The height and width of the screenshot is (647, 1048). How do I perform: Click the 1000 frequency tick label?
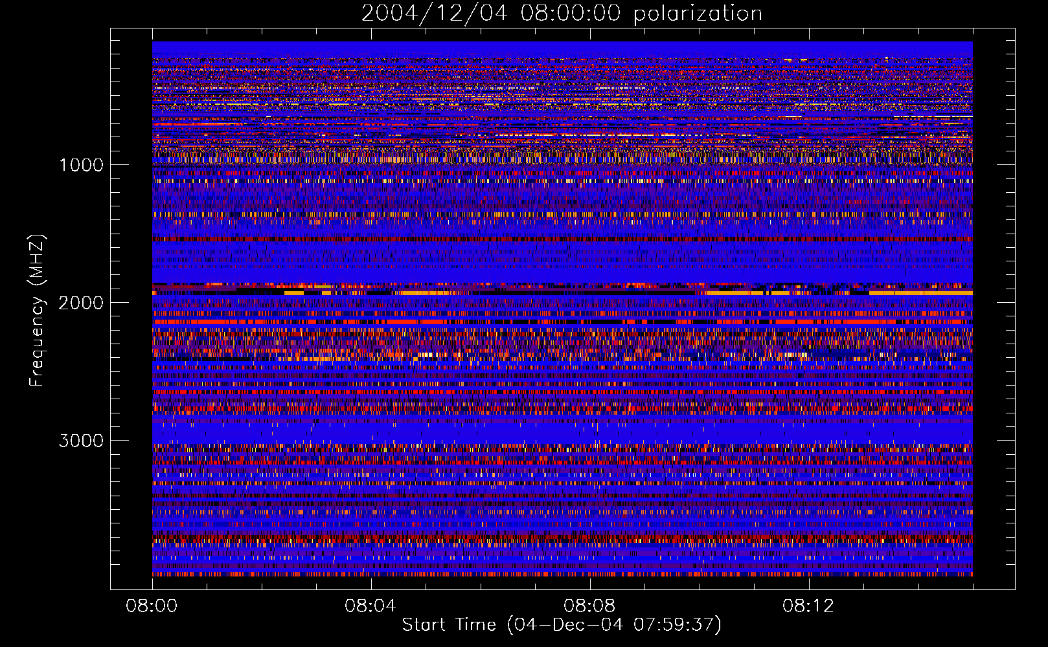[81, 165]
